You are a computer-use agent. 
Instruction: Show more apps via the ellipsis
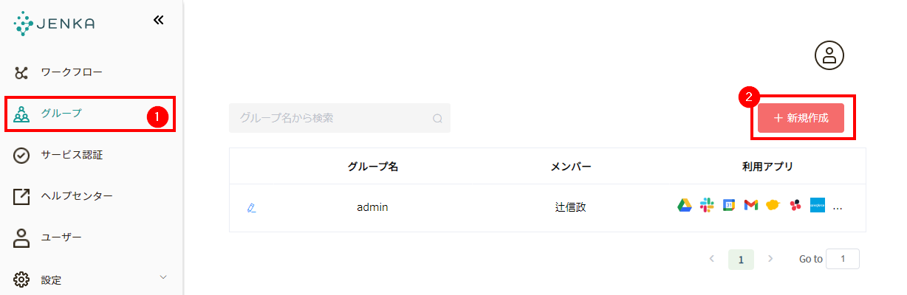pyautogui.click(x=838, y=207)
